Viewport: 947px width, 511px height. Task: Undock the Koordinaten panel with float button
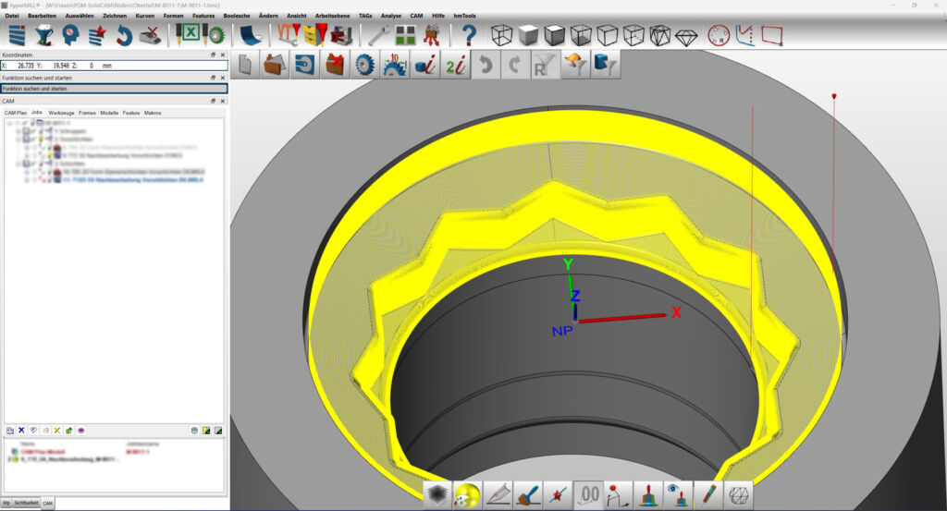click(213, 55)
